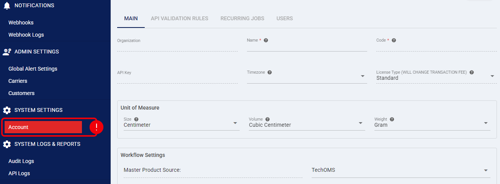Open the Size unit dropdown
The height and width of the screenshot is (184, 500).
[x=235, y=123]
